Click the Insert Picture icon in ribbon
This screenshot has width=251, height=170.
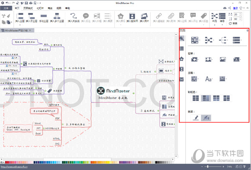(144, 16)
